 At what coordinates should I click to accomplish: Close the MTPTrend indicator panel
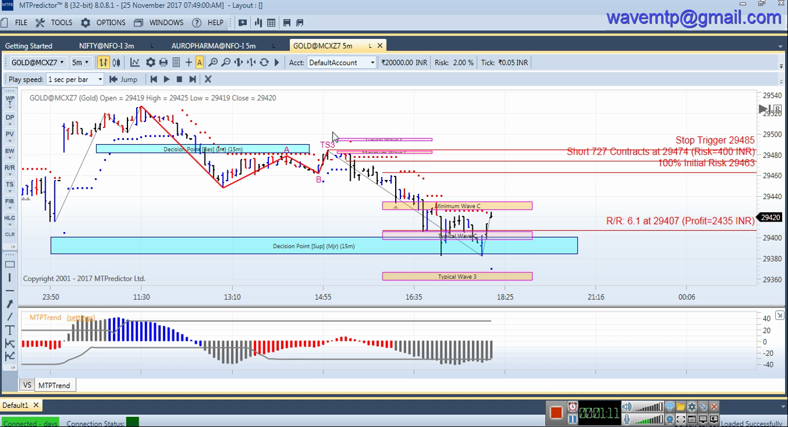point(780,315)
